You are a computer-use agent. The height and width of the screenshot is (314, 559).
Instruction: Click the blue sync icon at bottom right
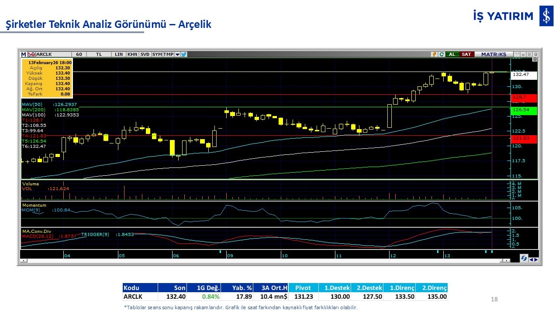(524, 259)
